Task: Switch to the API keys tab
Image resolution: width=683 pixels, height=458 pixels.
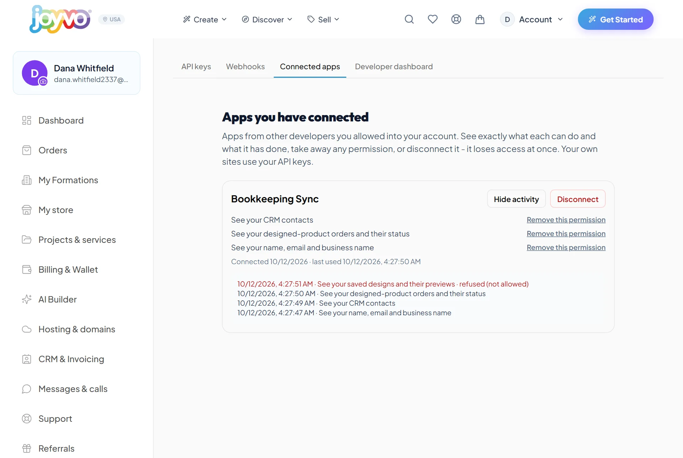Action: click(x=196, y=66)
